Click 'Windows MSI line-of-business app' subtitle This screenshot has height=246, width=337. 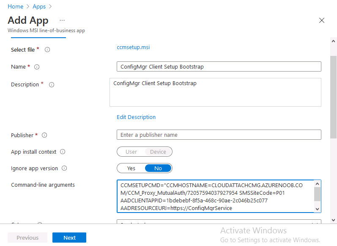pyautogui.click(x=46, y=30)
